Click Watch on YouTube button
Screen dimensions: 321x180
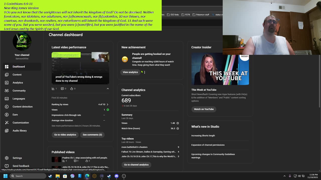coord(204,109)
